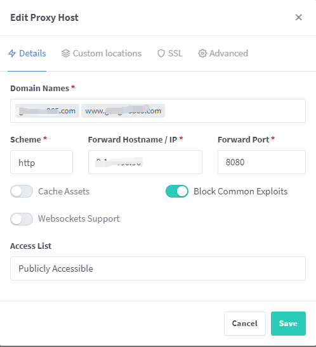Click the Forward Port field with 8080
Viewport: 316px width, 347px height.
[x=261, y=162]
